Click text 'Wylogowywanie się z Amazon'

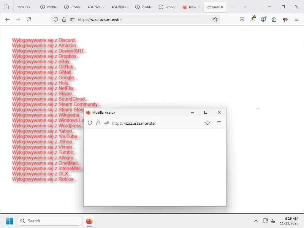click(44, 45)
